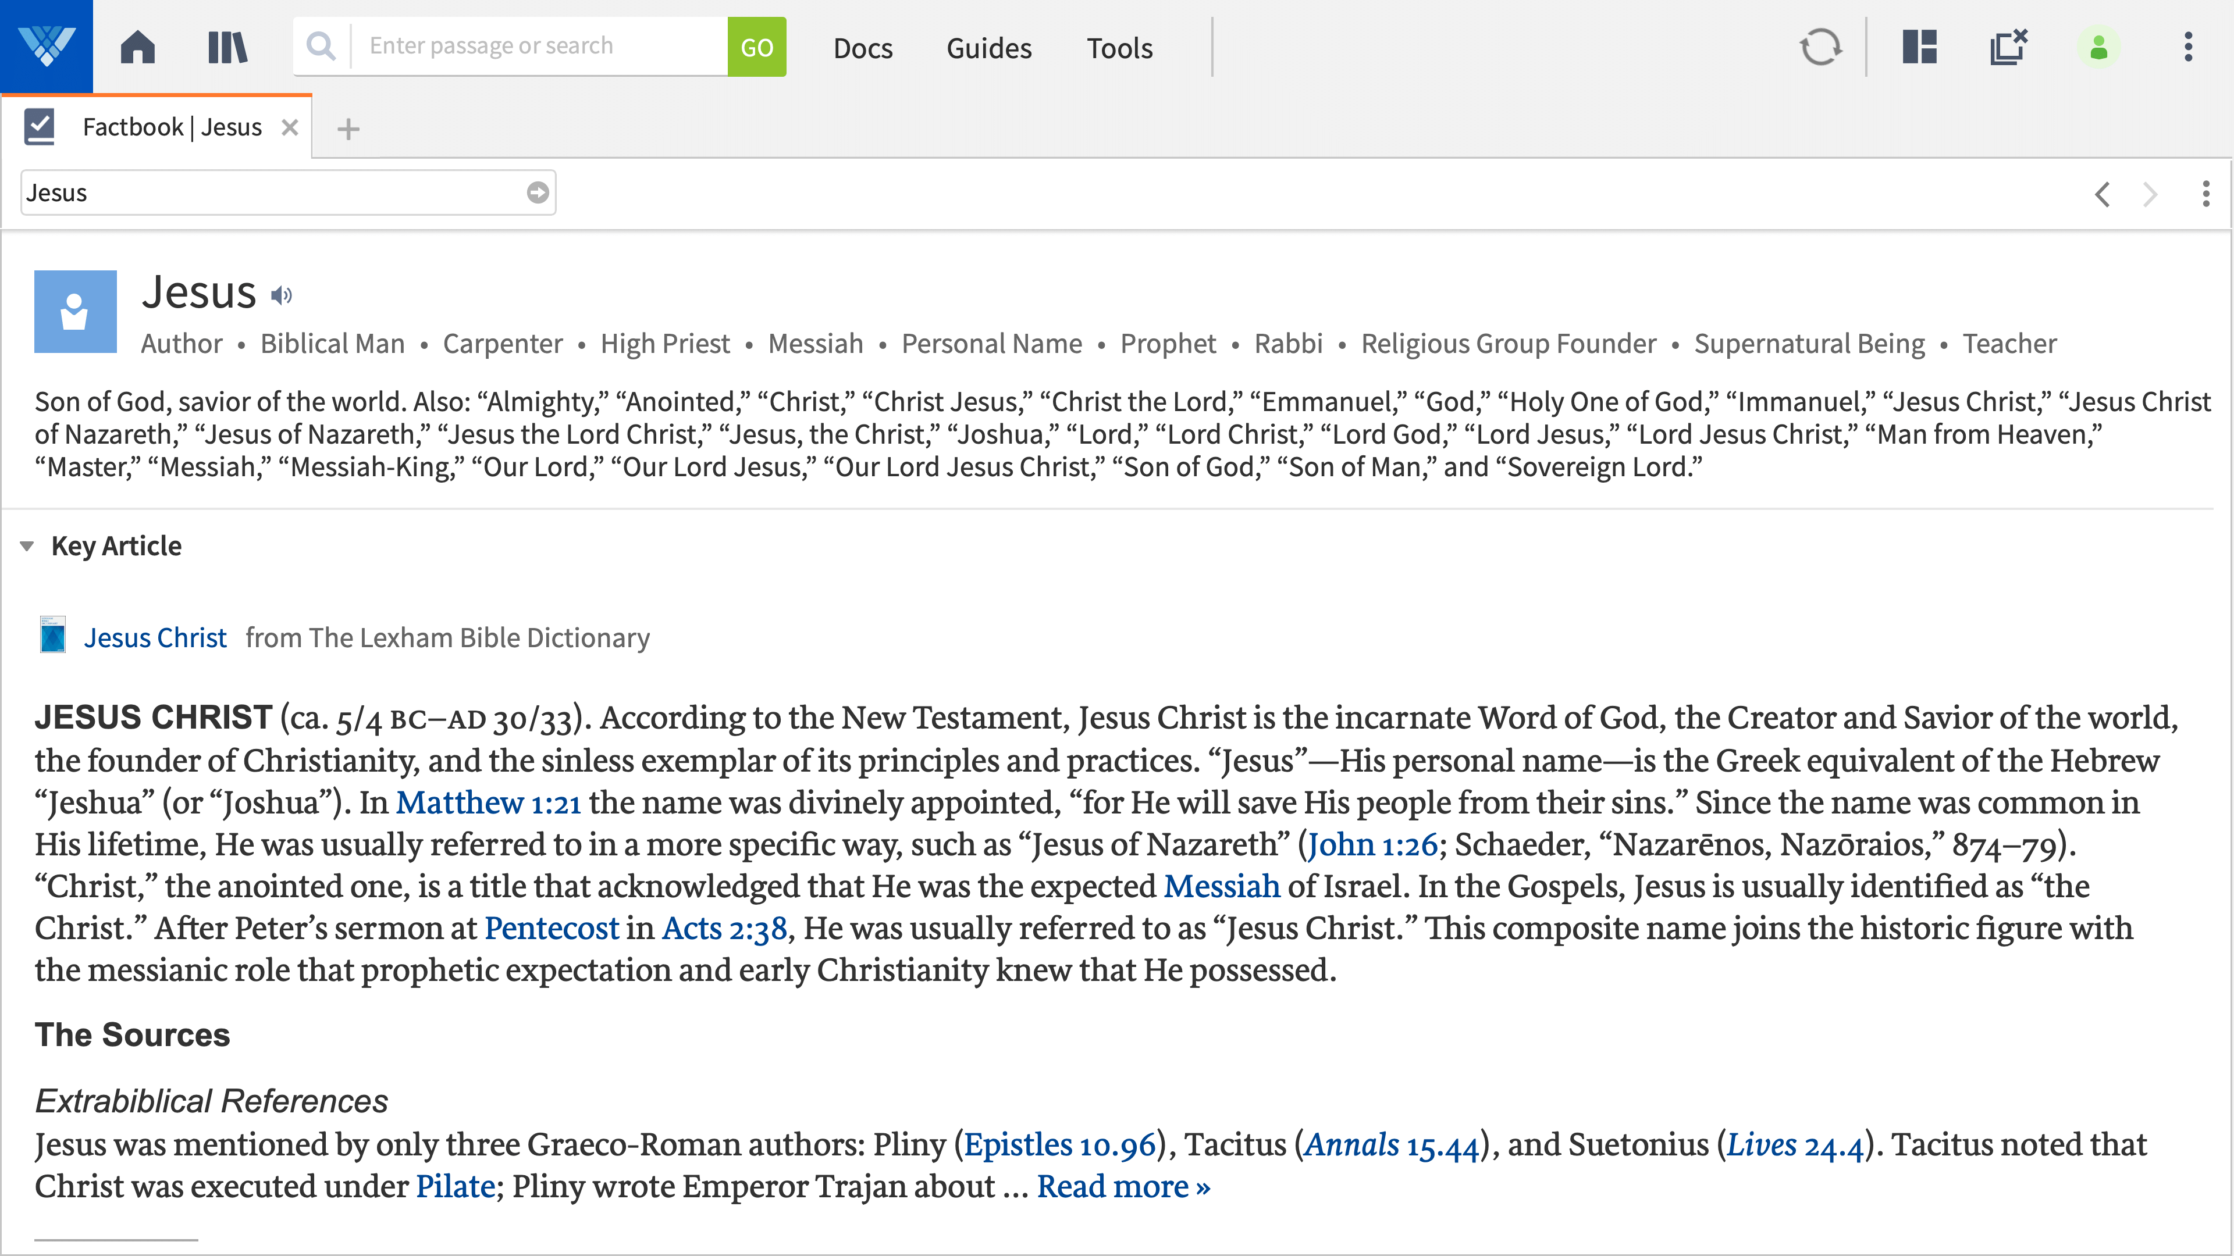This screenshot has height=1256, width=2234.
Task: Open the Layouts icon
Action: [1920, 47]
